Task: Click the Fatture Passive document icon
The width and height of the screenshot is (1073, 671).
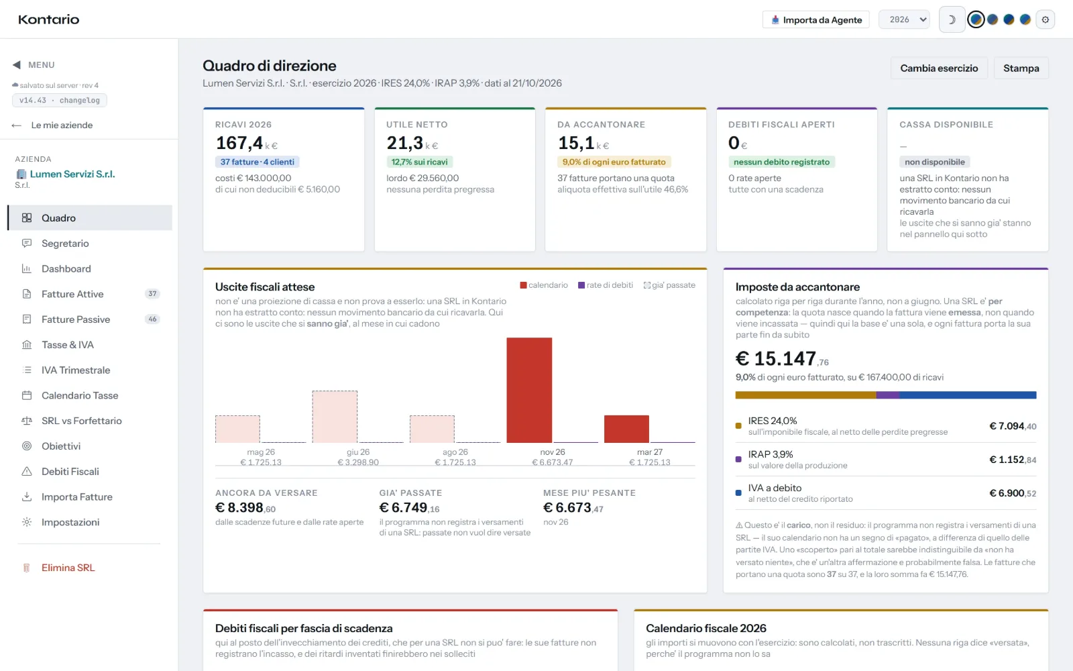Action: [27, 319]
